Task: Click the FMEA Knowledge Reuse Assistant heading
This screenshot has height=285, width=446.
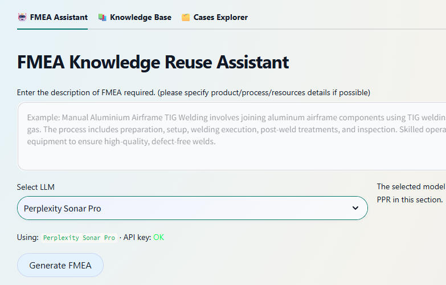Action: click(x=153, y=62)
